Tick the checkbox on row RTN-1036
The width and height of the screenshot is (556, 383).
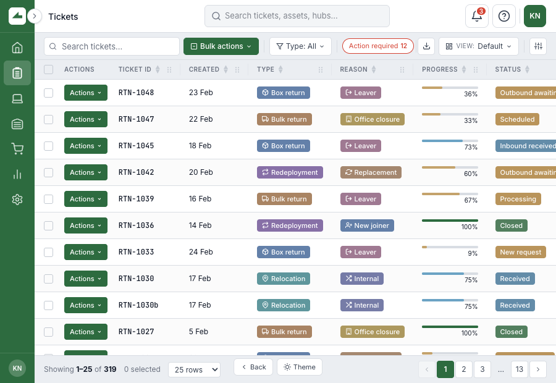[x=48, y=225]
